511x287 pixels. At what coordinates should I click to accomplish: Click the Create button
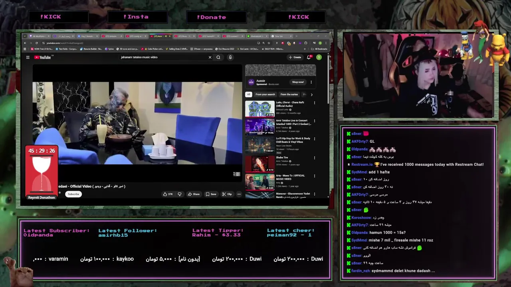[x=295, y=57]
